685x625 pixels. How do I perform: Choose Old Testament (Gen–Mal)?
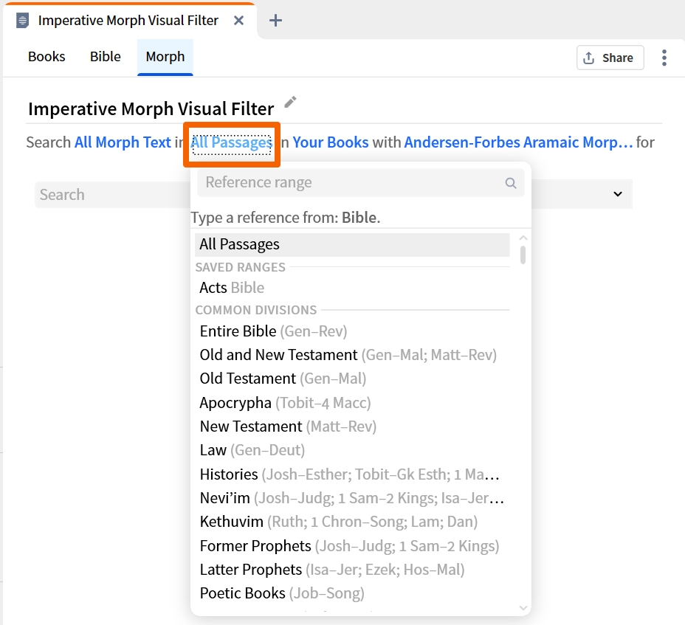352,379
